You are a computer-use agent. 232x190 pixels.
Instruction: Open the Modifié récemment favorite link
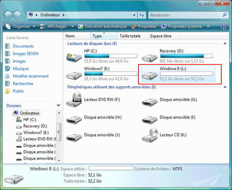point(31,76)
